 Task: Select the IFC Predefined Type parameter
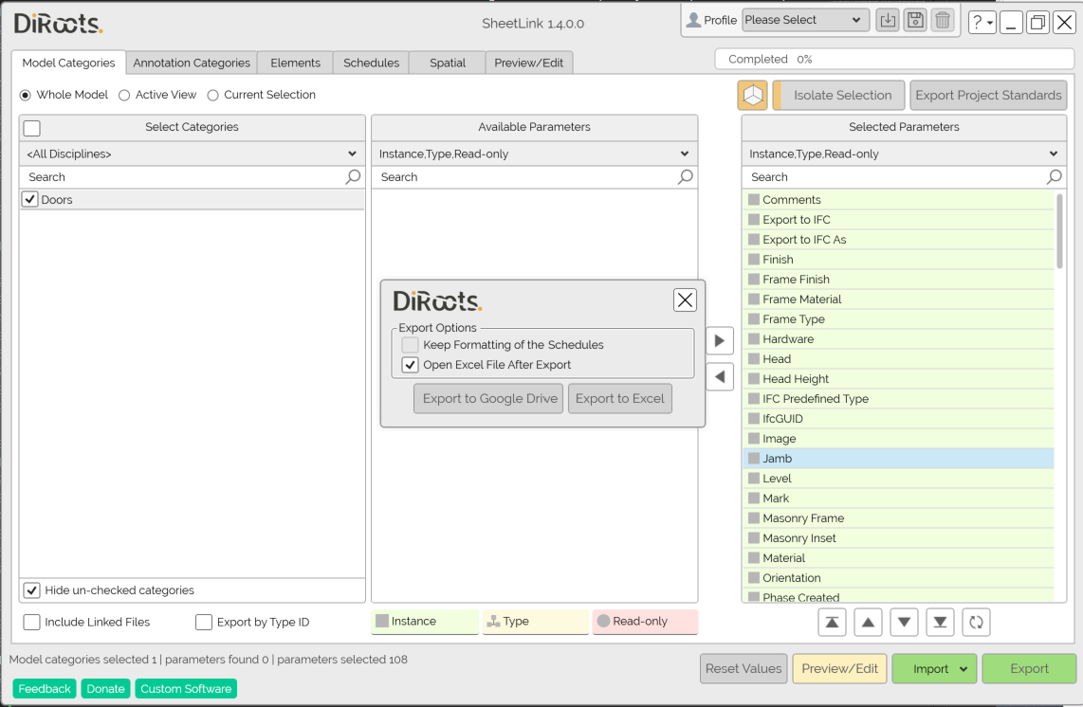pyautogui.click(x=899, y=398)
